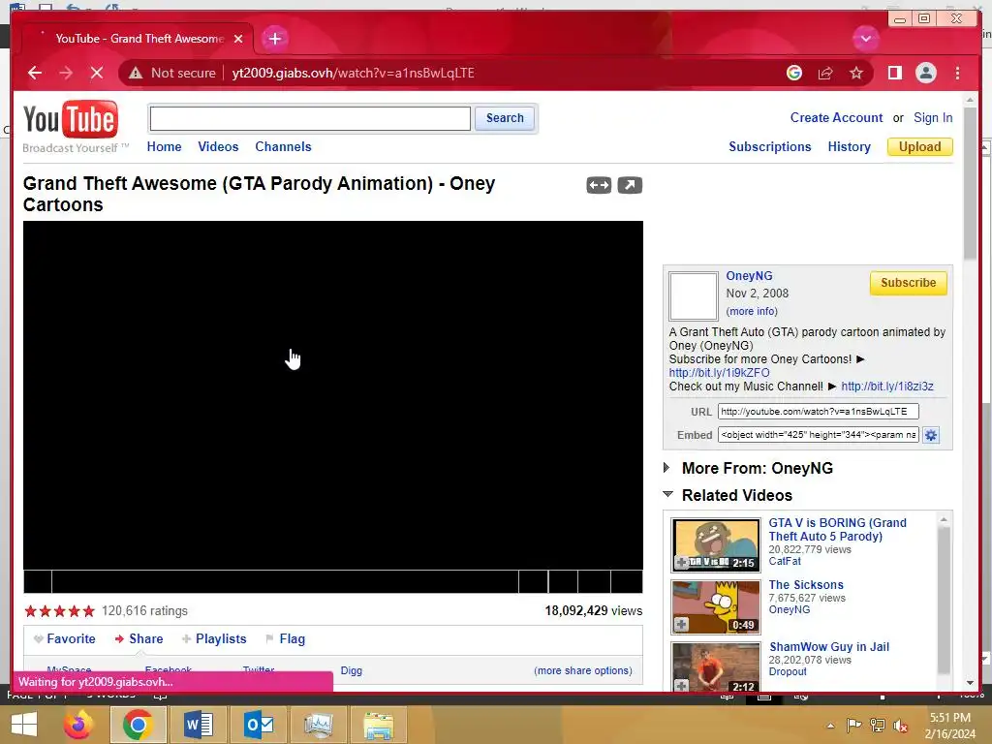Show hidden system tray icons
Image resolution: width=992 pixels, height=744 pixels.
coord(830,726)
